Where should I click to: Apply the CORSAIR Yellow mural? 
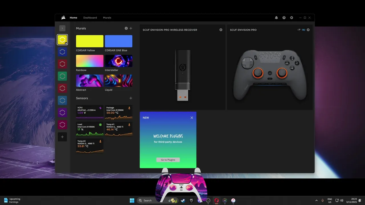click(90, 41)
